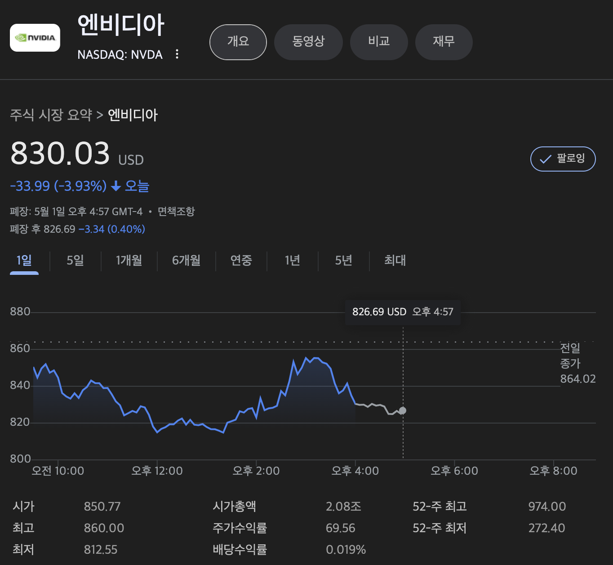Select the 연중 year-to-date range
Viewport: 613px width, 565px height.
tap(241, 260)
